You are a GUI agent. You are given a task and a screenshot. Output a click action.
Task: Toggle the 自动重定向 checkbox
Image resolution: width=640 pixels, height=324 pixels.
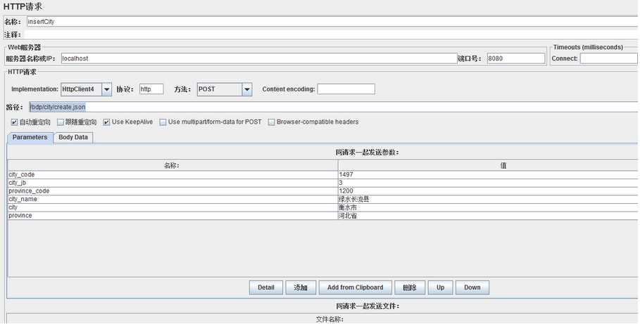[15, 122]
